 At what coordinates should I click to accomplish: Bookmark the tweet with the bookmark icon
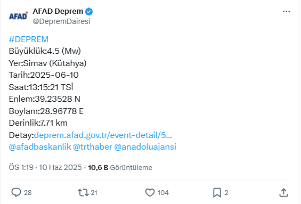coord(217,192)
